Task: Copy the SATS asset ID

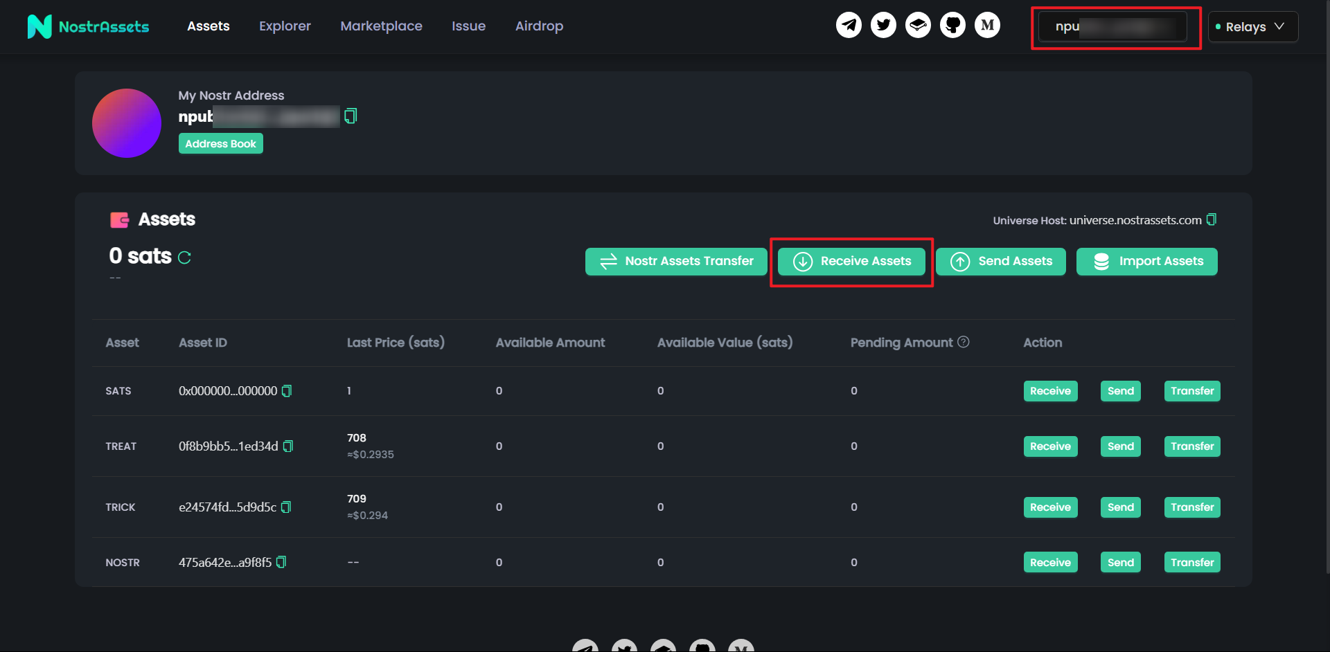Action: (x=287, y=391)
